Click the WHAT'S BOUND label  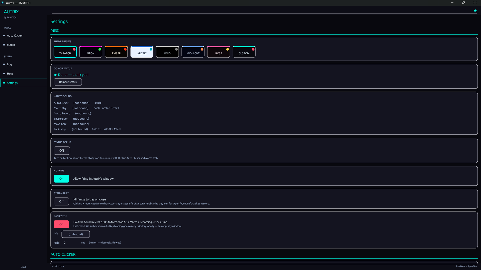click(x=63, y=96)
